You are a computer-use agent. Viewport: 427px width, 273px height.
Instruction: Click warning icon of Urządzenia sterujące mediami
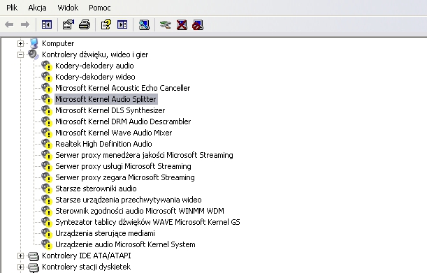[x=47, y=233]
